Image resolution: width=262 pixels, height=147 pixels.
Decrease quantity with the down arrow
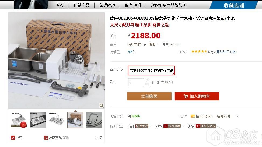pos(147,85)
